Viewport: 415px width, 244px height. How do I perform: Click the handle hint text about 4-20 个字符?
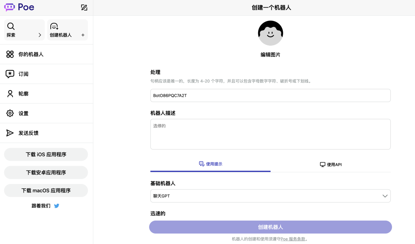coord(232,81)
